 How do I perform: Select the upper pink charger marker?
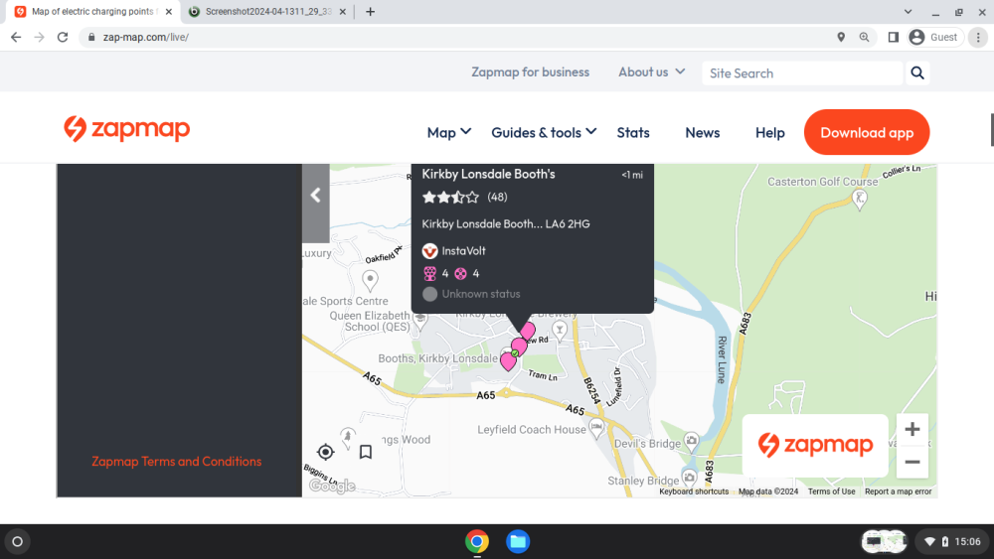[528, 330]
